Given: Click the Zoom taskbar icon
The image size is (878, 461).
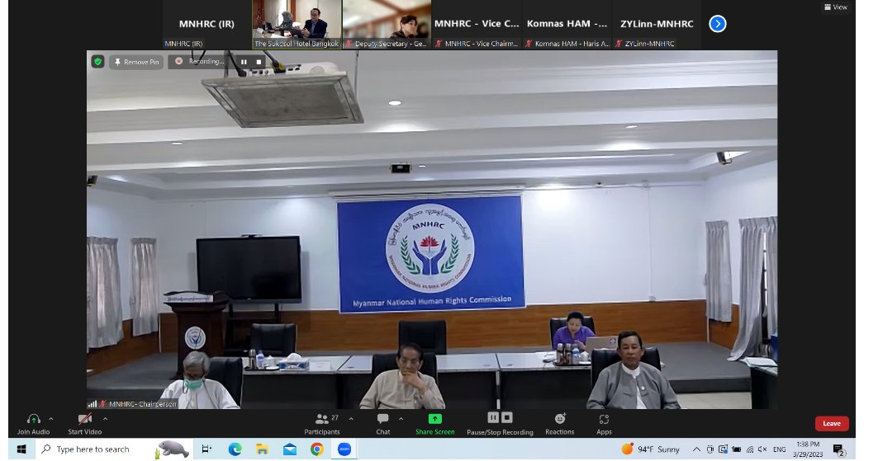Looking at the screenshot, I should click(344, 449).
